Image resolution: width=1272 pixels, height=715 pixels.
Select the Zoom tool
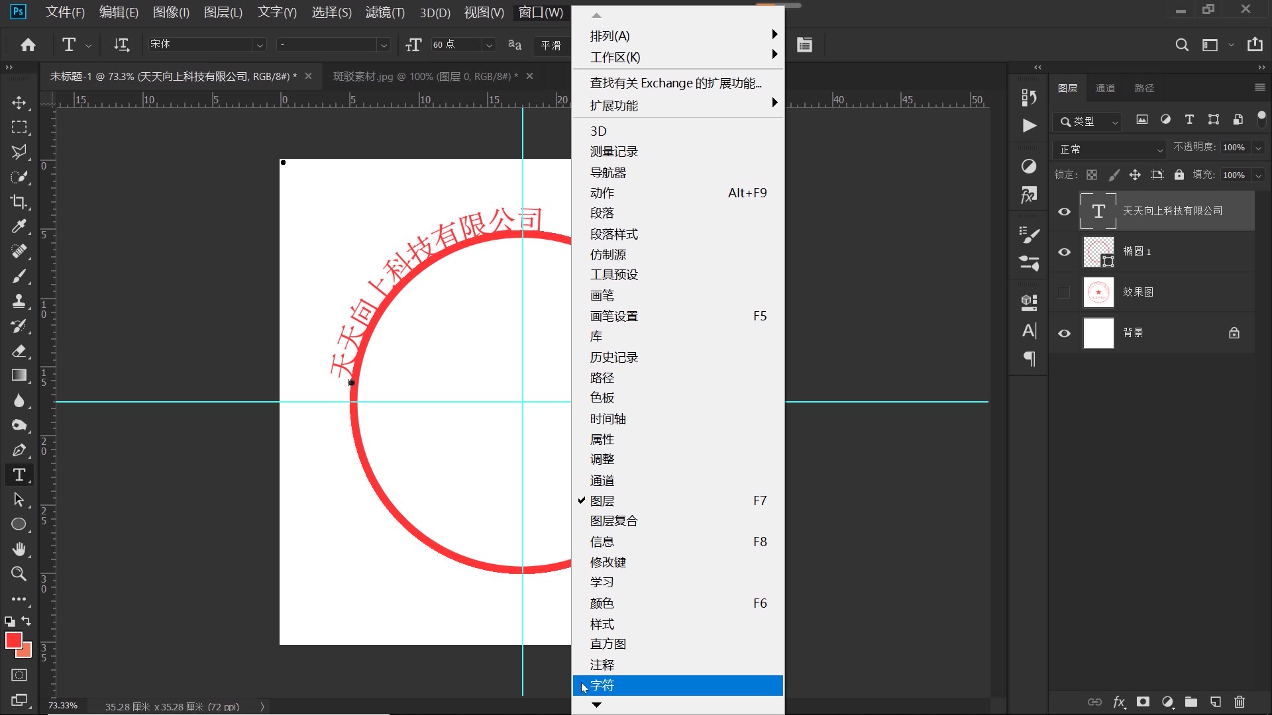click(x=19, y=575)
